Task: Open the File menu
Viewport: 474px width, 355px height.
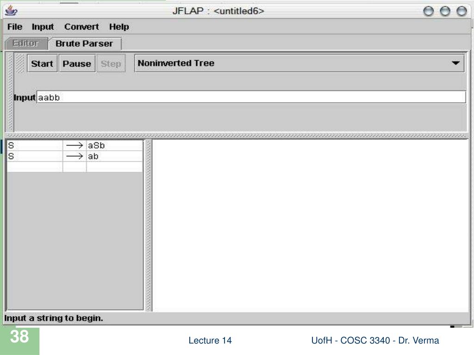Action: (14, 27)
